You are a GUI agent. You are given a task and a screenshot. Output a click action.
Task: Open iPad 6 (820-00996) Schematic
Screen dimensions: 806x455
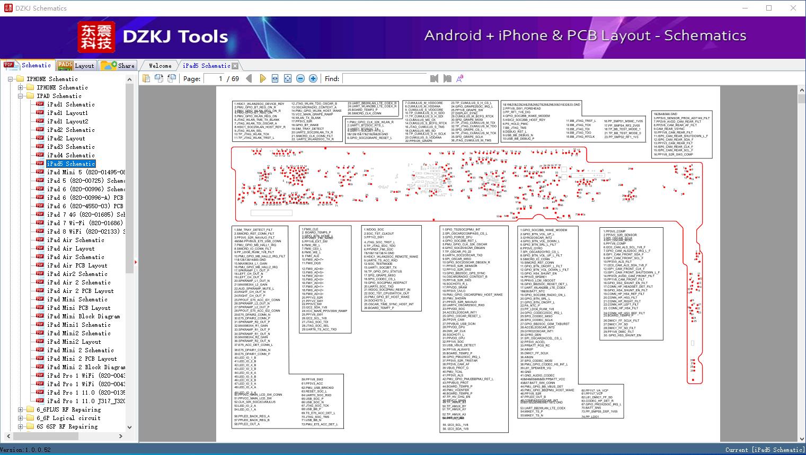point(86,189)
